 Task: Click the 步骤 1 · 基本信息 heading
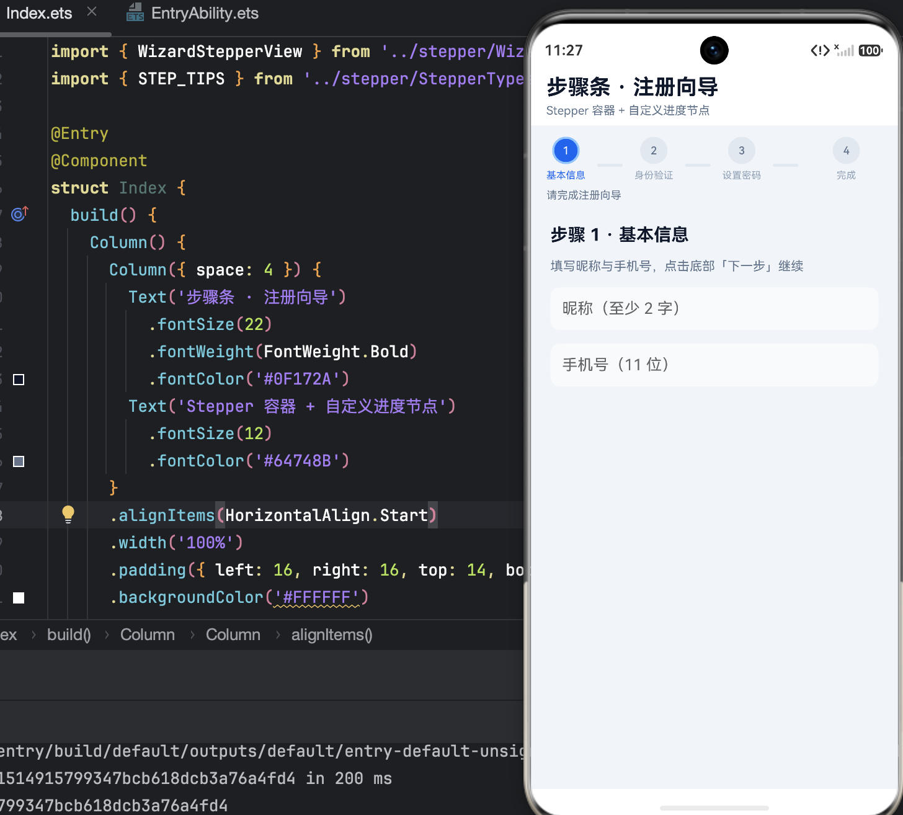click(620, 234)
